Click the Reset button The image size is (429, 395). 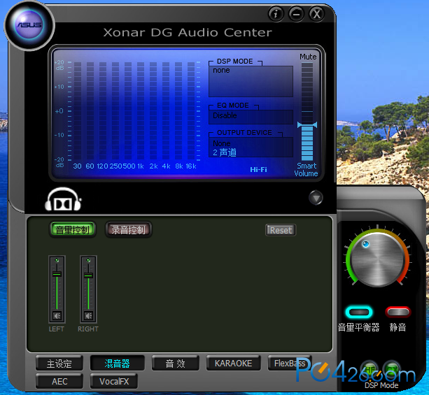point(281,230)
